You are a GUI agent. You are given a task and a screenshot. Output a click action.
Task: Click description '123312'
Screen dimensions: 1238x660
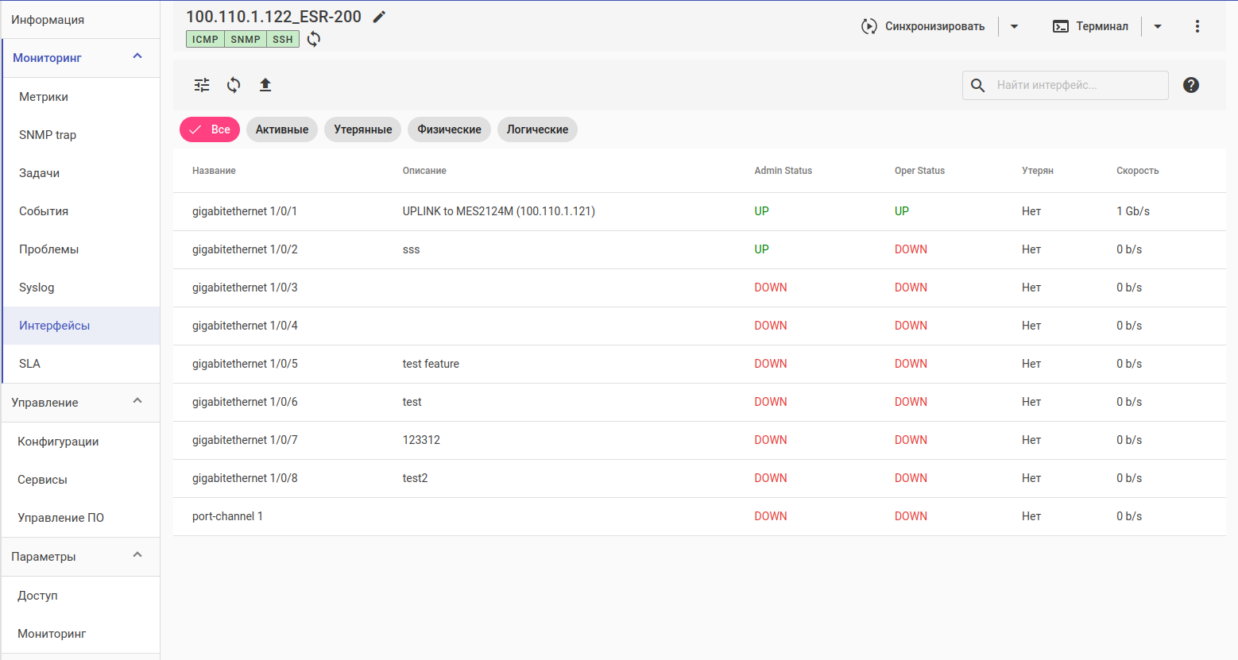tap(421, 440)
